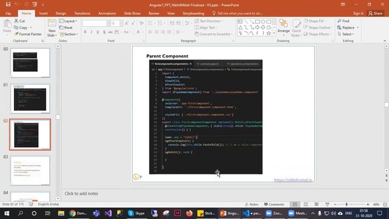The image size is (389, 219).
Task: Click the Cut command
Action: 19,21
